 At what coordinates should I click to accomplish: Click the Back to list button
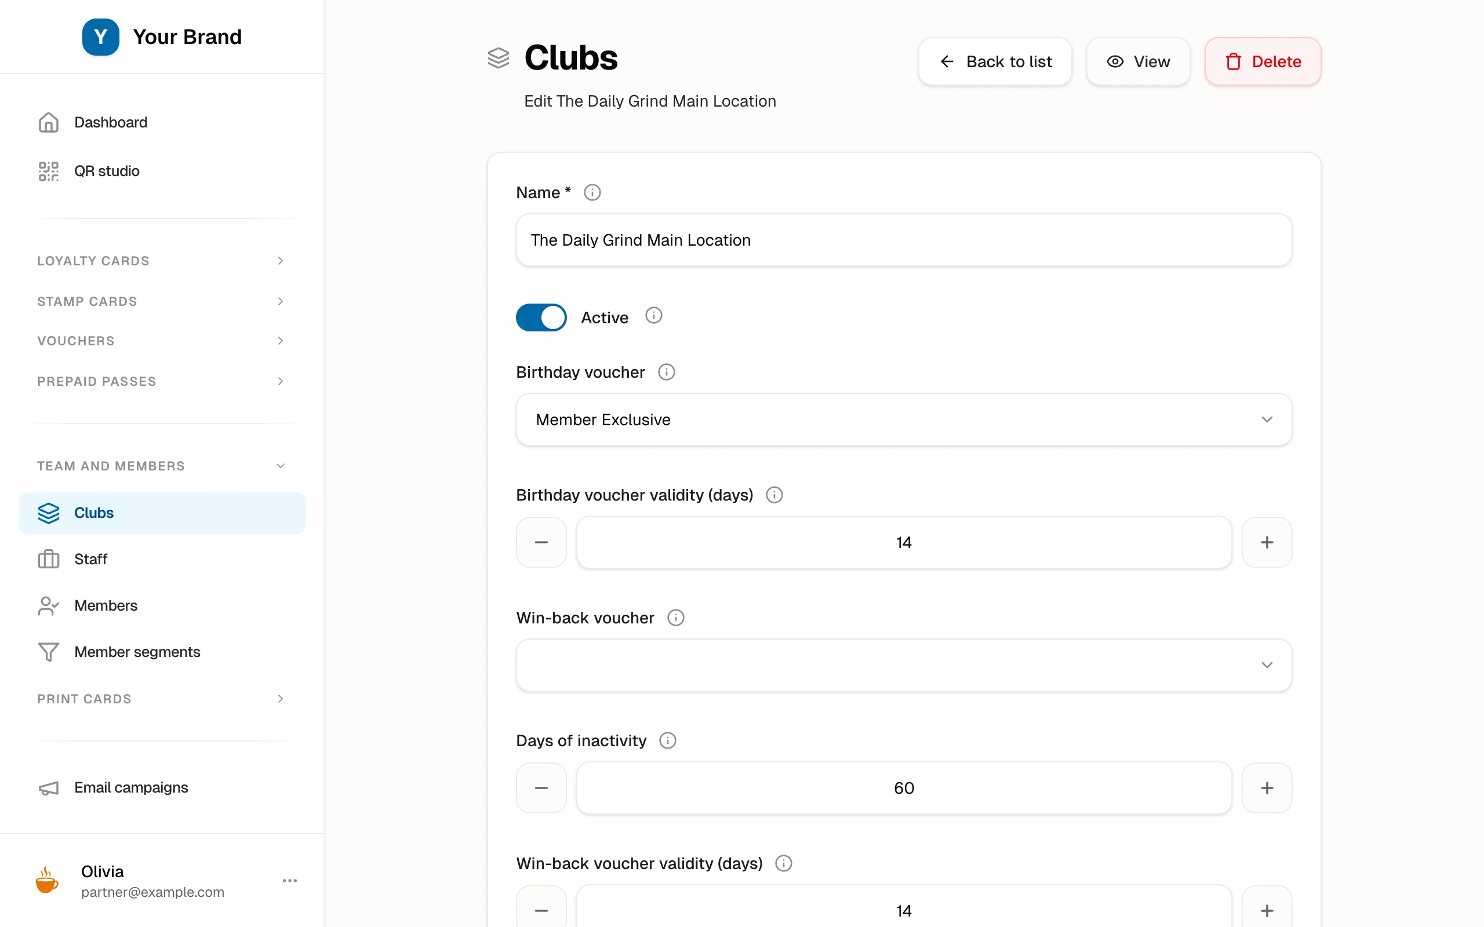pos(995,61)
